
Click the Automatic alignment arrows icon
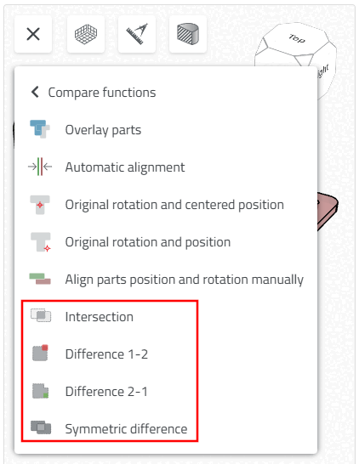(x=40, y=167)
